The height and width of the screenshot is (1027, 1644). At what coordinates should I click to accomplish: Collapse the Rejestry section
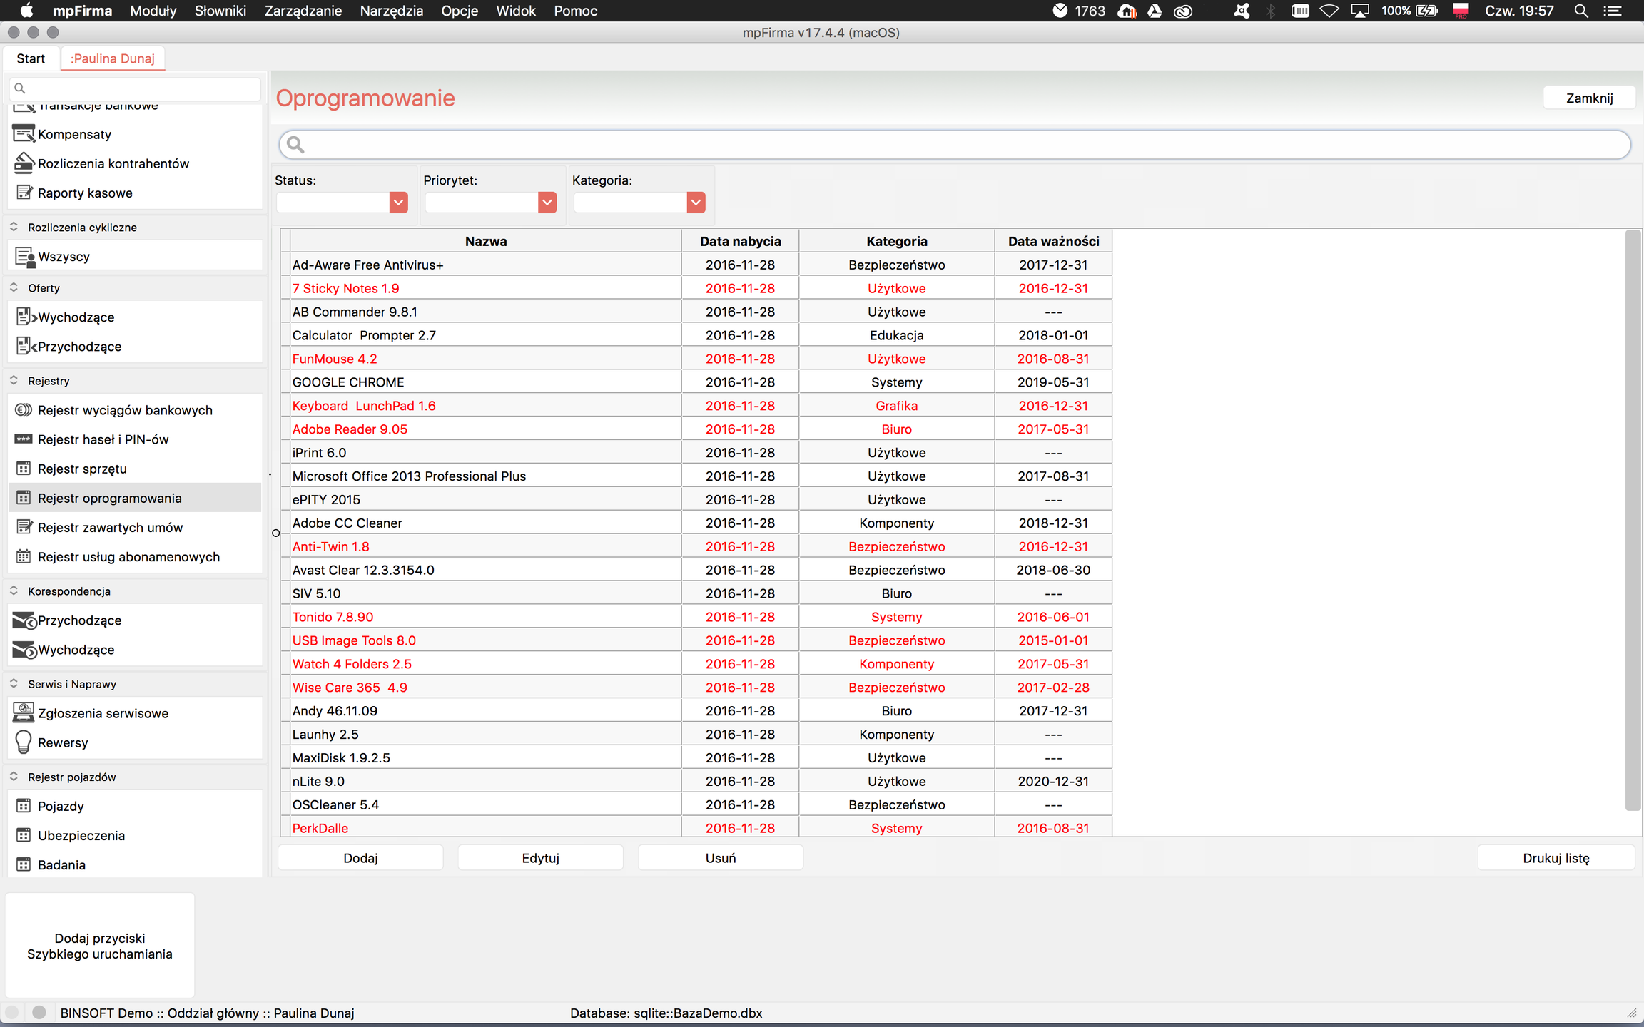pos(14,380)
